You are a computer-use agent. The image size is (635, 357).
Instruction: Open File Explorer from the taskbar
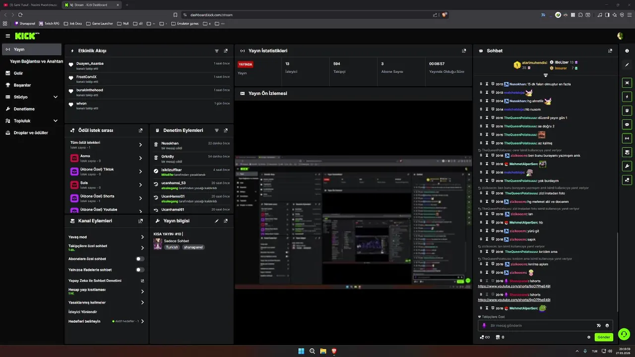323,351
